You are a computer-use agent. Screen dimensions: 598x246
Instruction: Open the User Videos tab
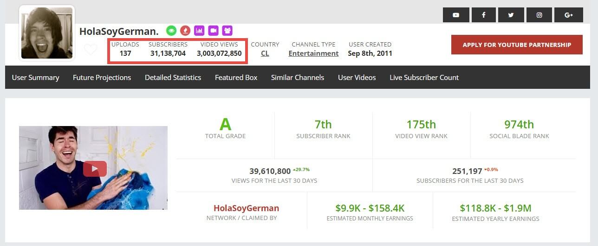(x=357, y=77)
